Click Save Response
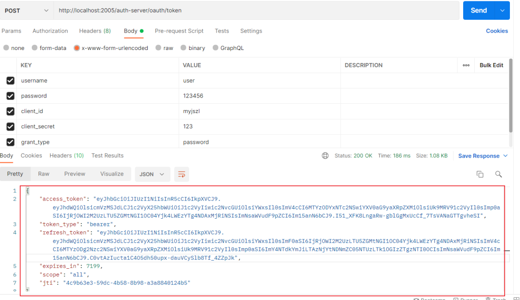The image size is (520, 300). coord(479,156)
